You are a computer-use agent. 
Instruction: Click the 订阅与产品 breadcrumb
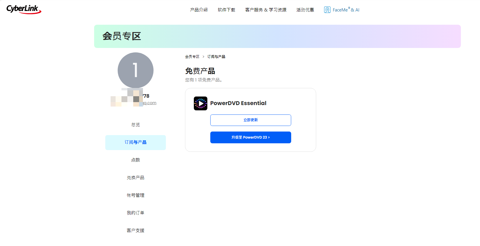216,56
